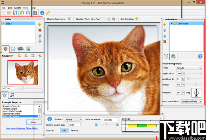Click the effect settings icon beside No effect
Viewport: 207px width, 140px height.
pyautogui.click(x=114, y=19)
